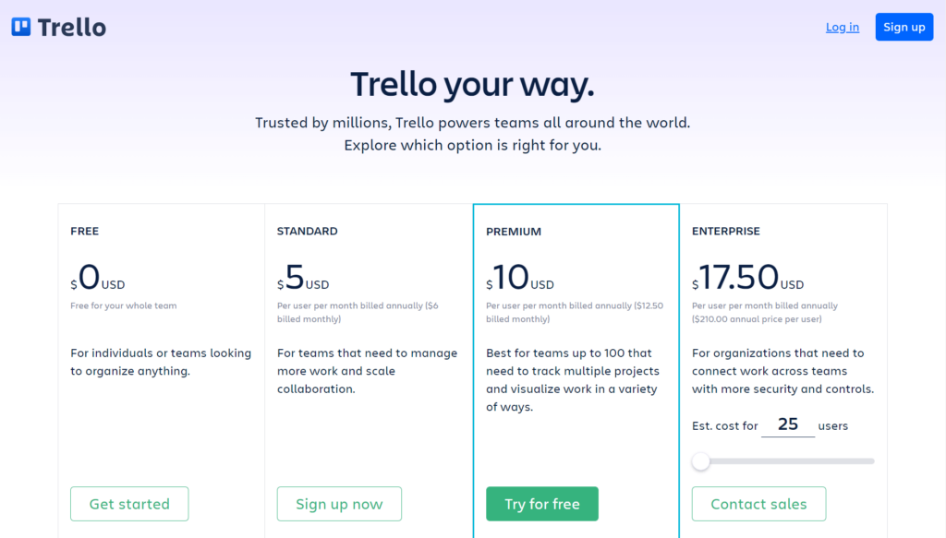Click the Trello your way headline
This screenshot has height=538, width=946.
tap(472, 84)
